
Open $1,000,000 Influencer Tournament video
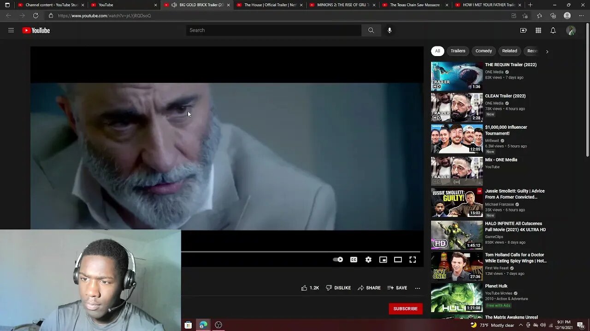coord(506,130)
